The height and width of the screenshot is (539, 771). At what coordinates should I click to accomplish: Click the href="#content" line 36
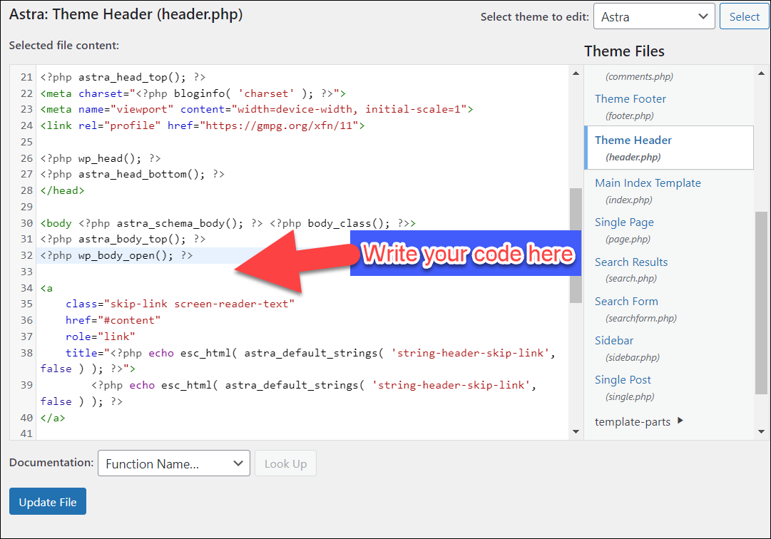(x=113, y=320)
